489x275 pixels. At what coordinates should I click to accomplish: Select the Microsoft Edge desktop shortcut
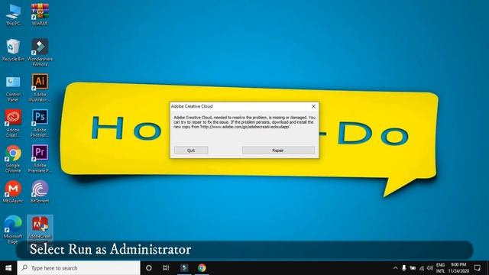click(13, 229)
